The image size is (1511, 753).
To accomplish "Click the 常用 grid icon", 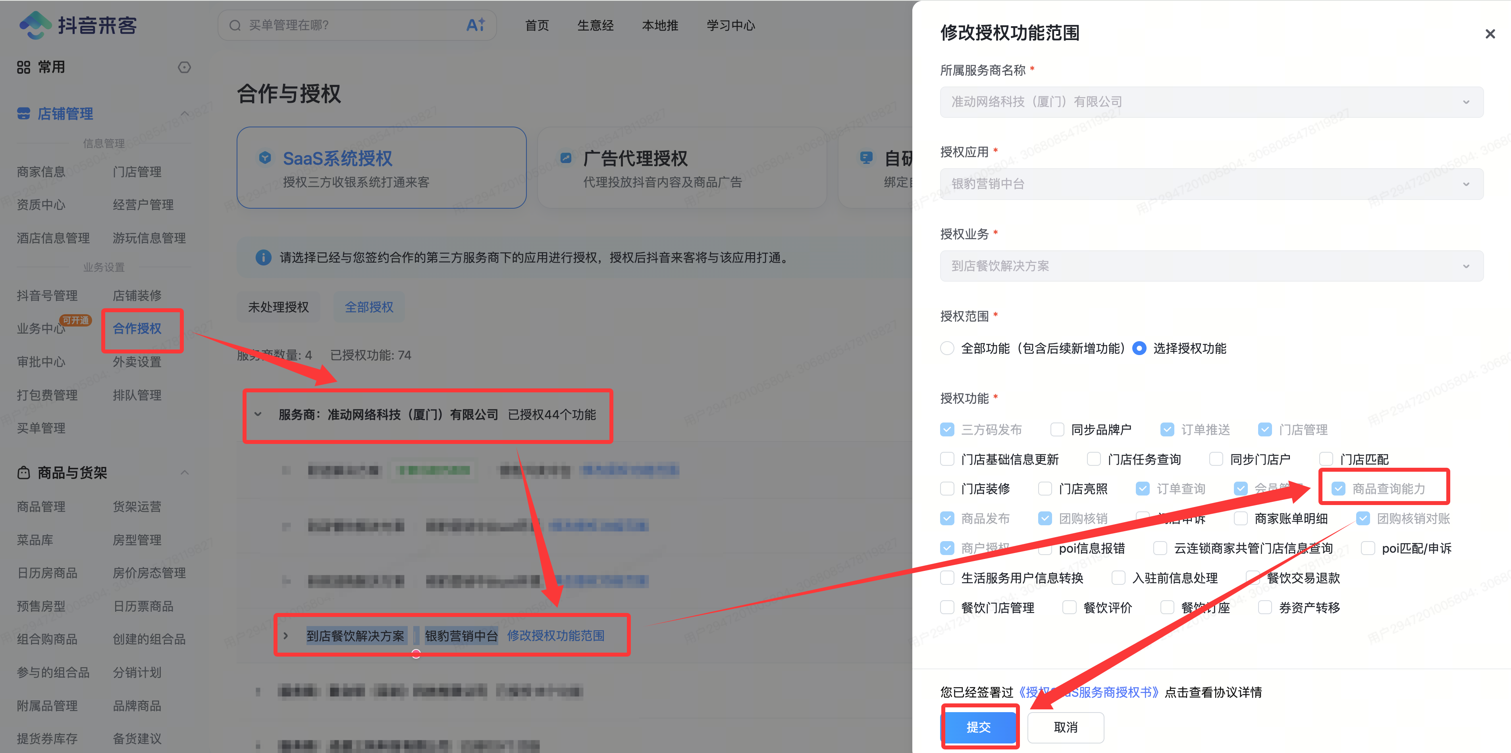I will pos(23,67).
